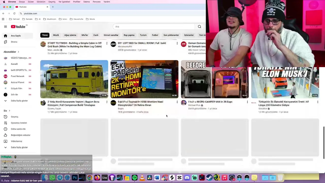Viewport: 325px width, 183px height.
Task: Open Spotify from the Dock
Action: (x=135, y=178)
